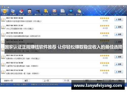This screenshot has height=92, width=127.
Task: Click the description under the 14:59:35 timestamp
Action: (x=23, y=58)
